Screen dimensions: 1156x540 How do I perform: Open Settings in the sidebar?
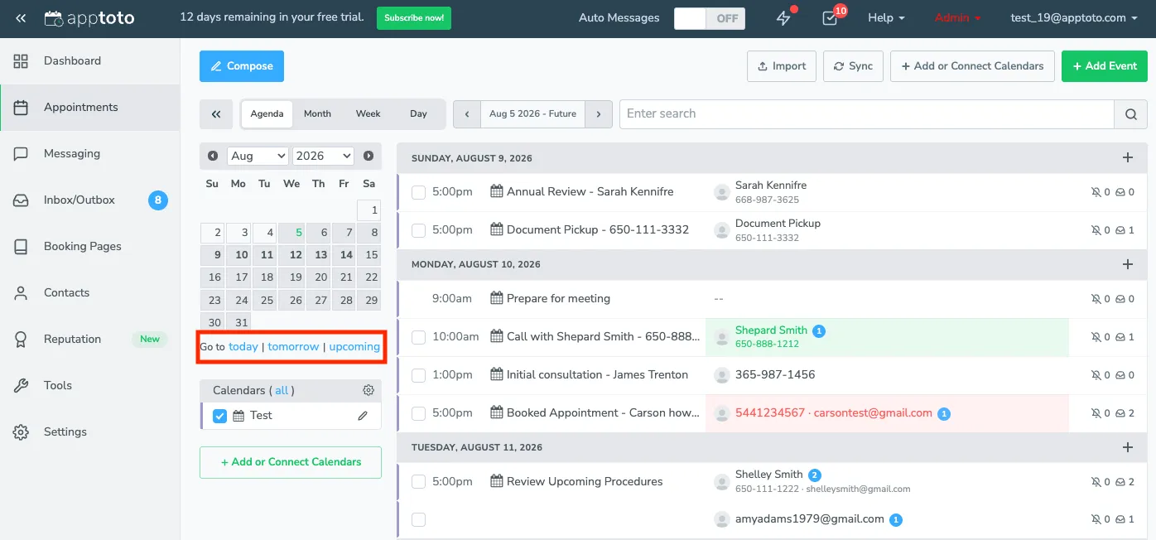[89, 432]
